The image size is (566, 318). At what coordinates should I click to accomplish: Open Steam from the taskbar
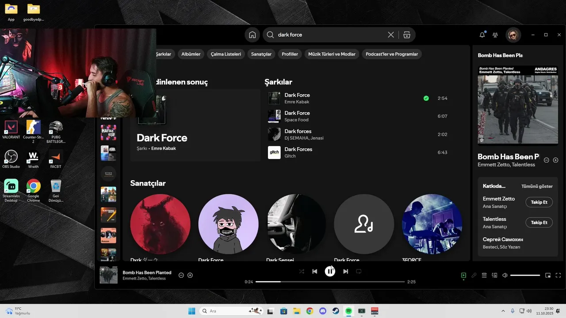pos(336,311)
